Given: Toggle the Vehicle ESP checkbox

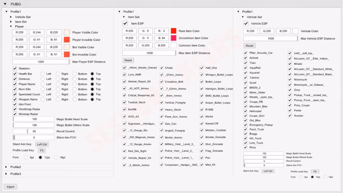Looking at the screenshot, I should tap(246, 23).
